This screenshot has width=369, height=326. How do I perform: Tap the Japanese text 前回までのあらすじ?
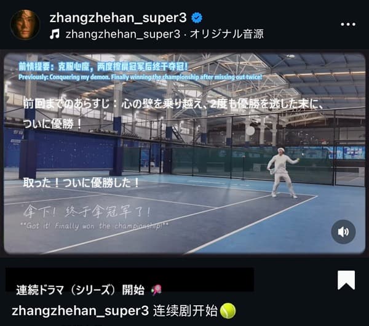[x=66, y=104]
